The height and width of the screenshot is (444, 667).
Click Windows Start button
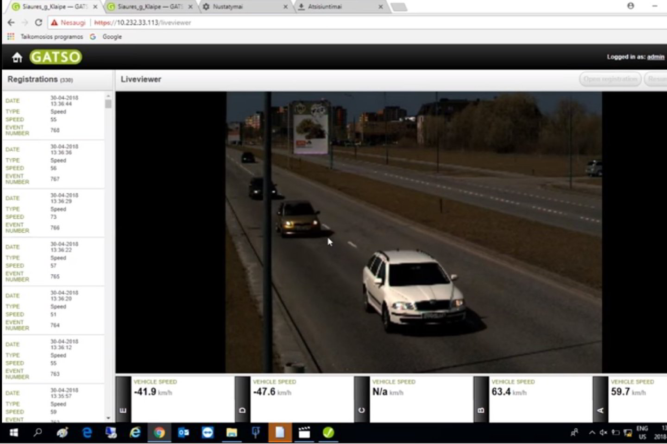pos(13,432)
